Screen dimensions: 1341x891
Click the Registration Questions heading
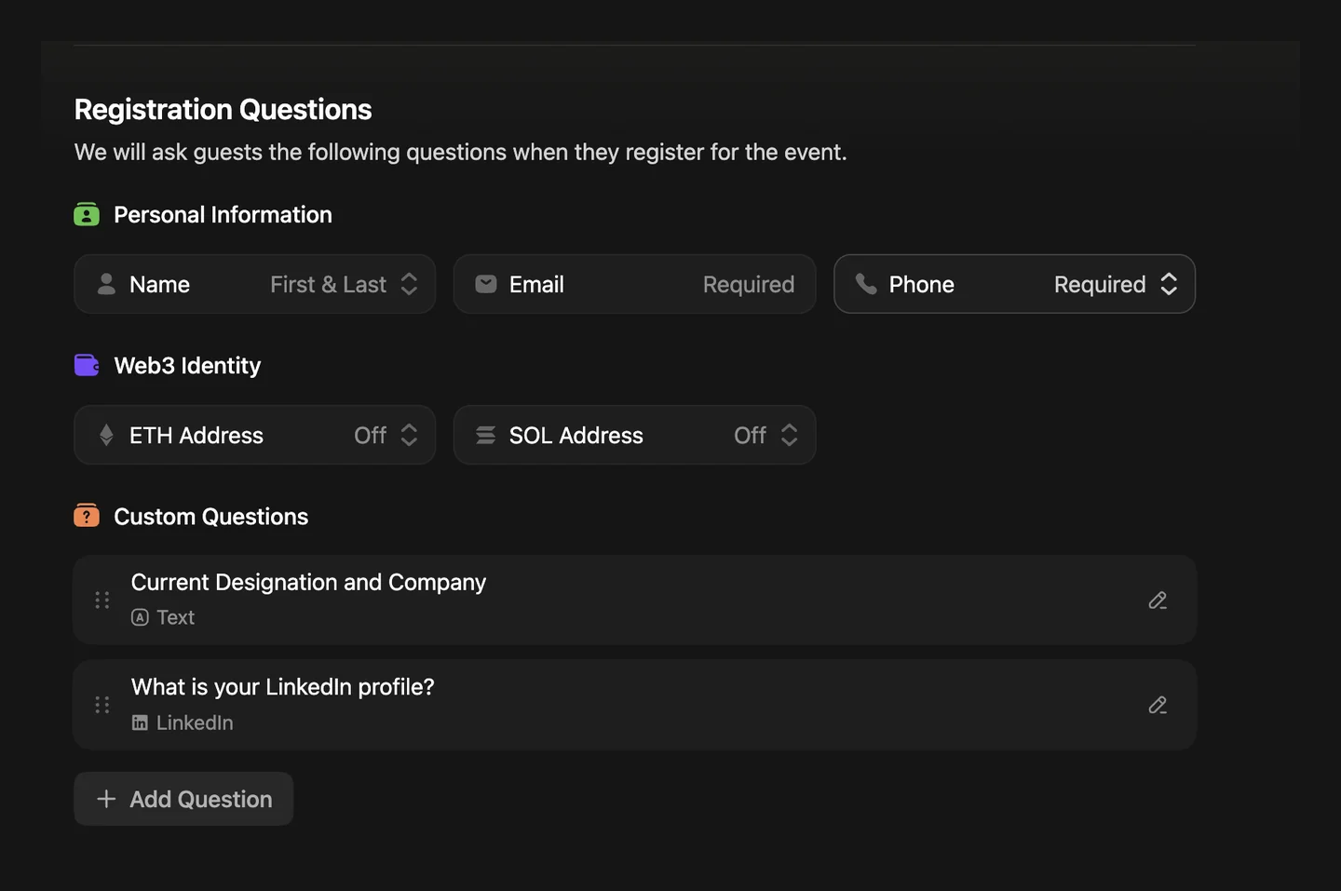click(x=223, y=110)
